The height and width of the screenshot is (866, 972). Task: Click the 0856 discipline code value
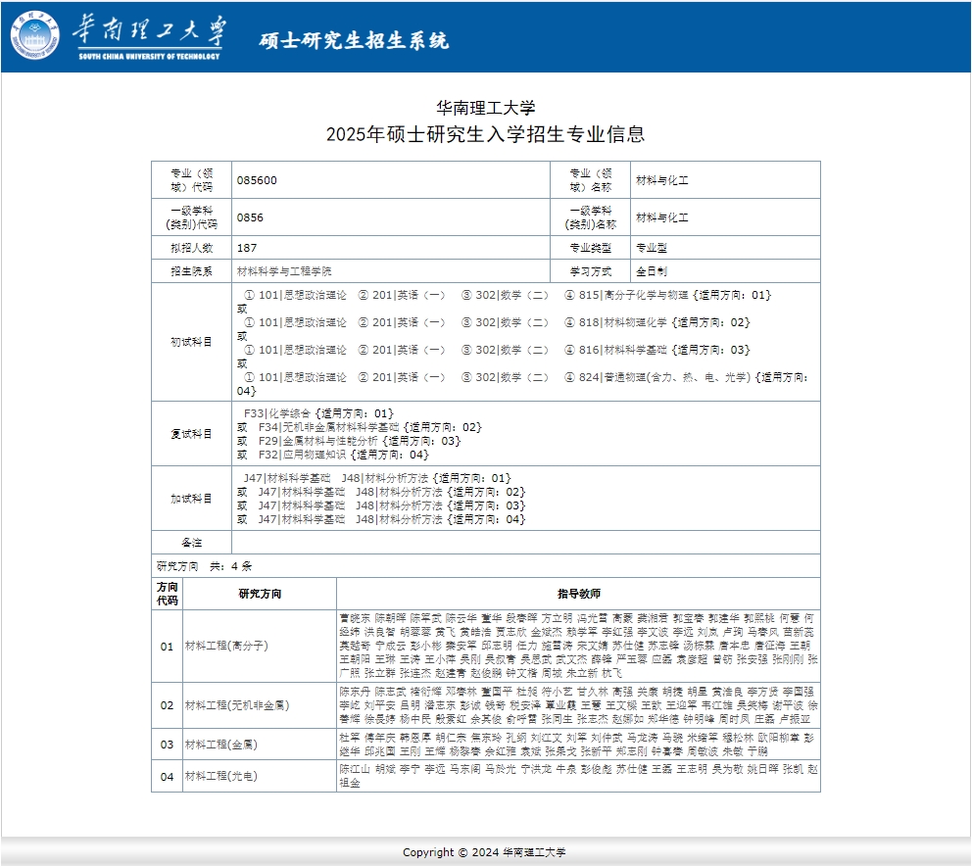tap(250, 217)
